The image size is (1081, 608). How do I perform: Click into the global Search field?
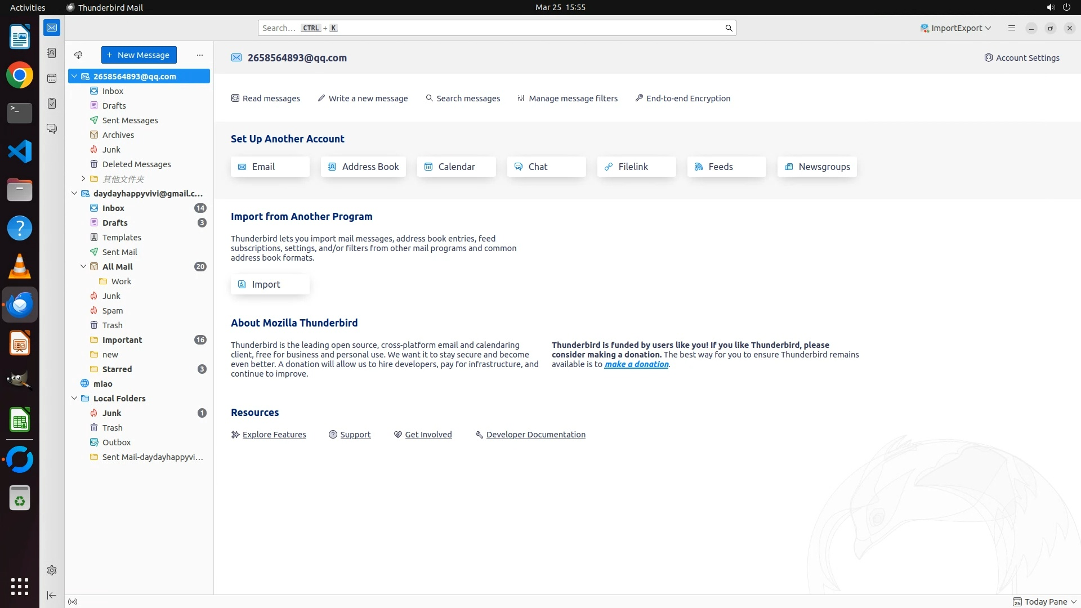[495, 28]
